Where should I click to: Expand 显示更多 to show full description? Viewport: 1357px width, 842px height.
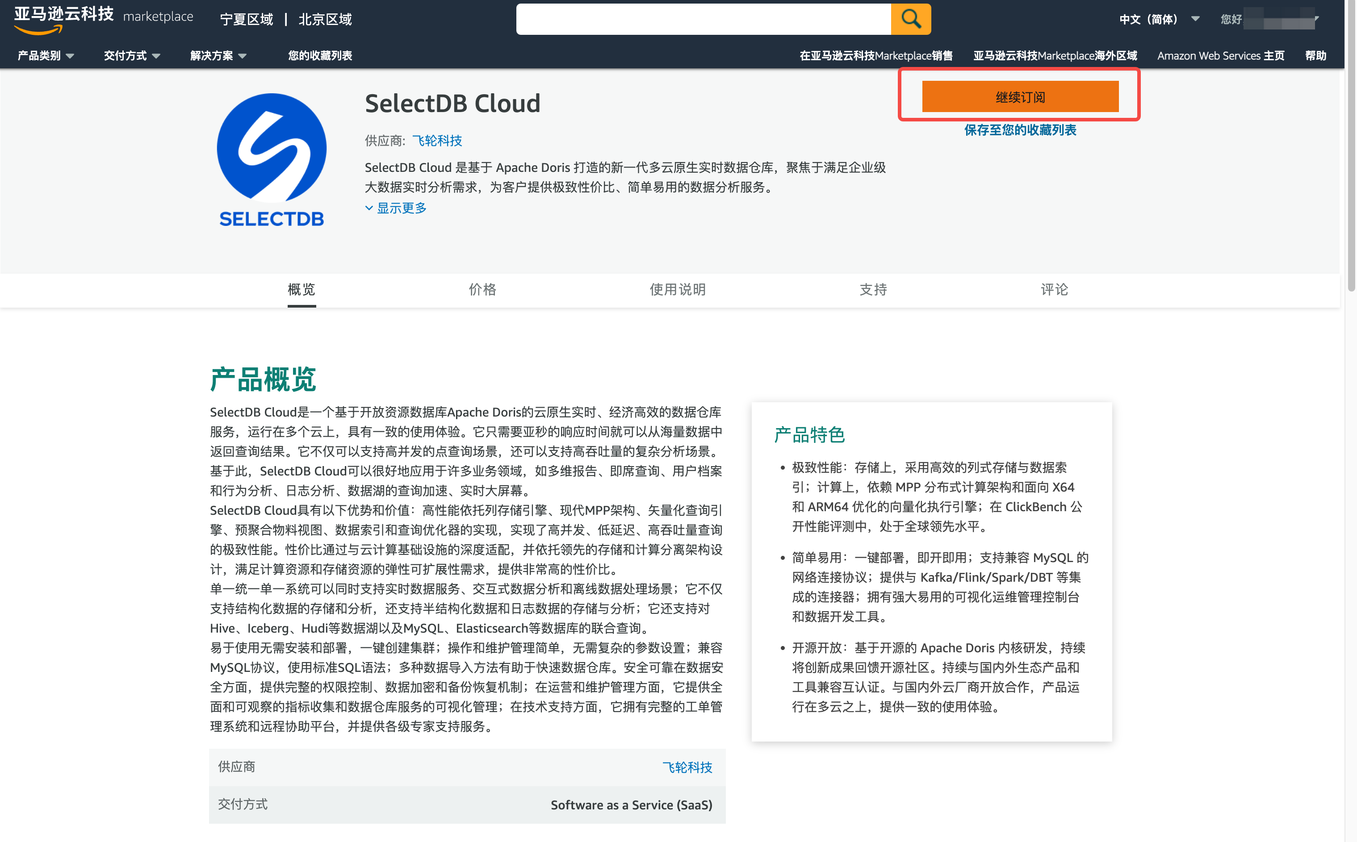[395, 208]
